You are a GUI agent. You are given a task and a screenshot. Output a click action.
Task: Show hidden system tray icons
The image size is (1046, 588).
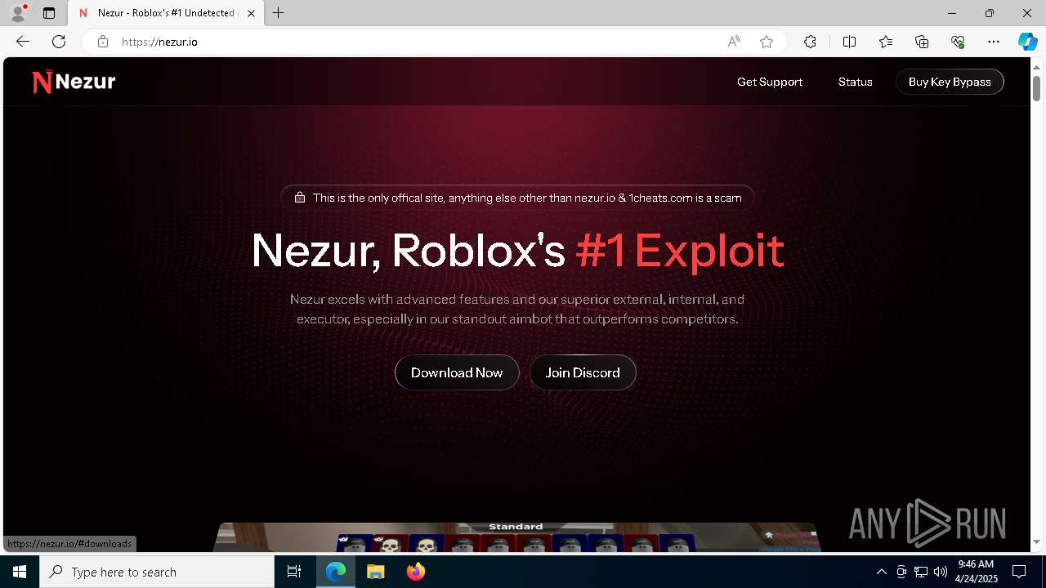click(x=881, y=572)
